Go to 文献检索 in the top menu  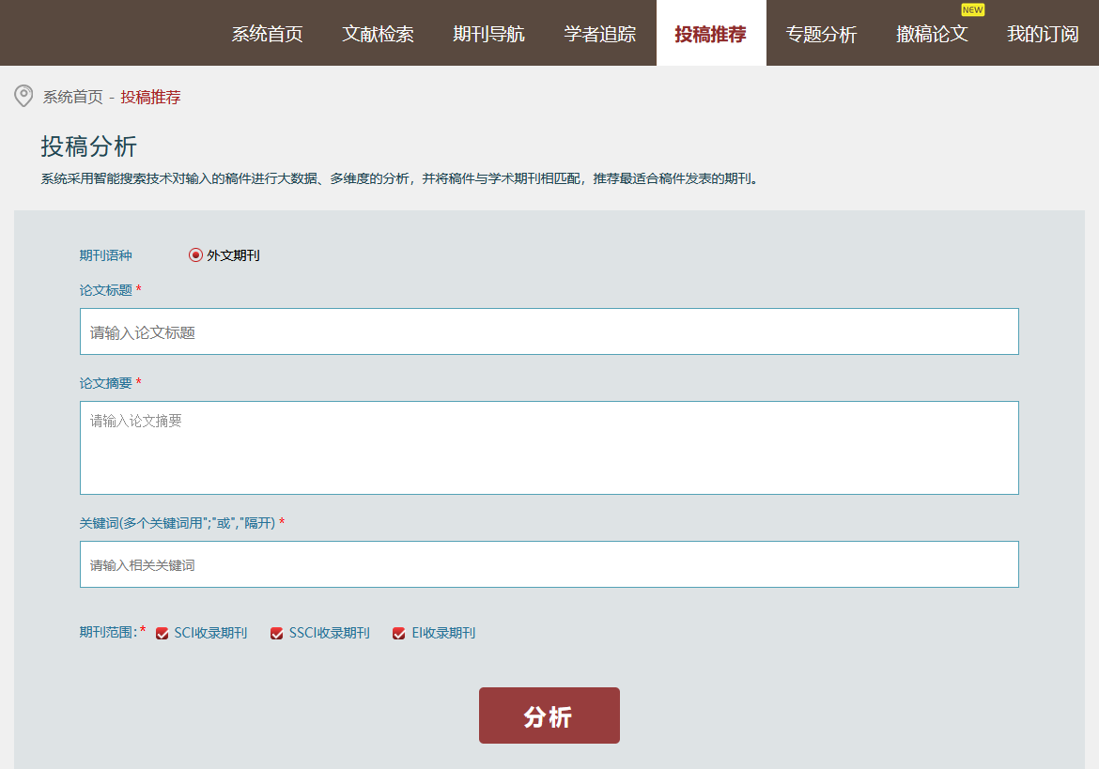pos(378,34)
